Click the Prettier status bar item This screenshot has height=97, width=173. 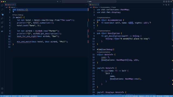click(166, 96)
